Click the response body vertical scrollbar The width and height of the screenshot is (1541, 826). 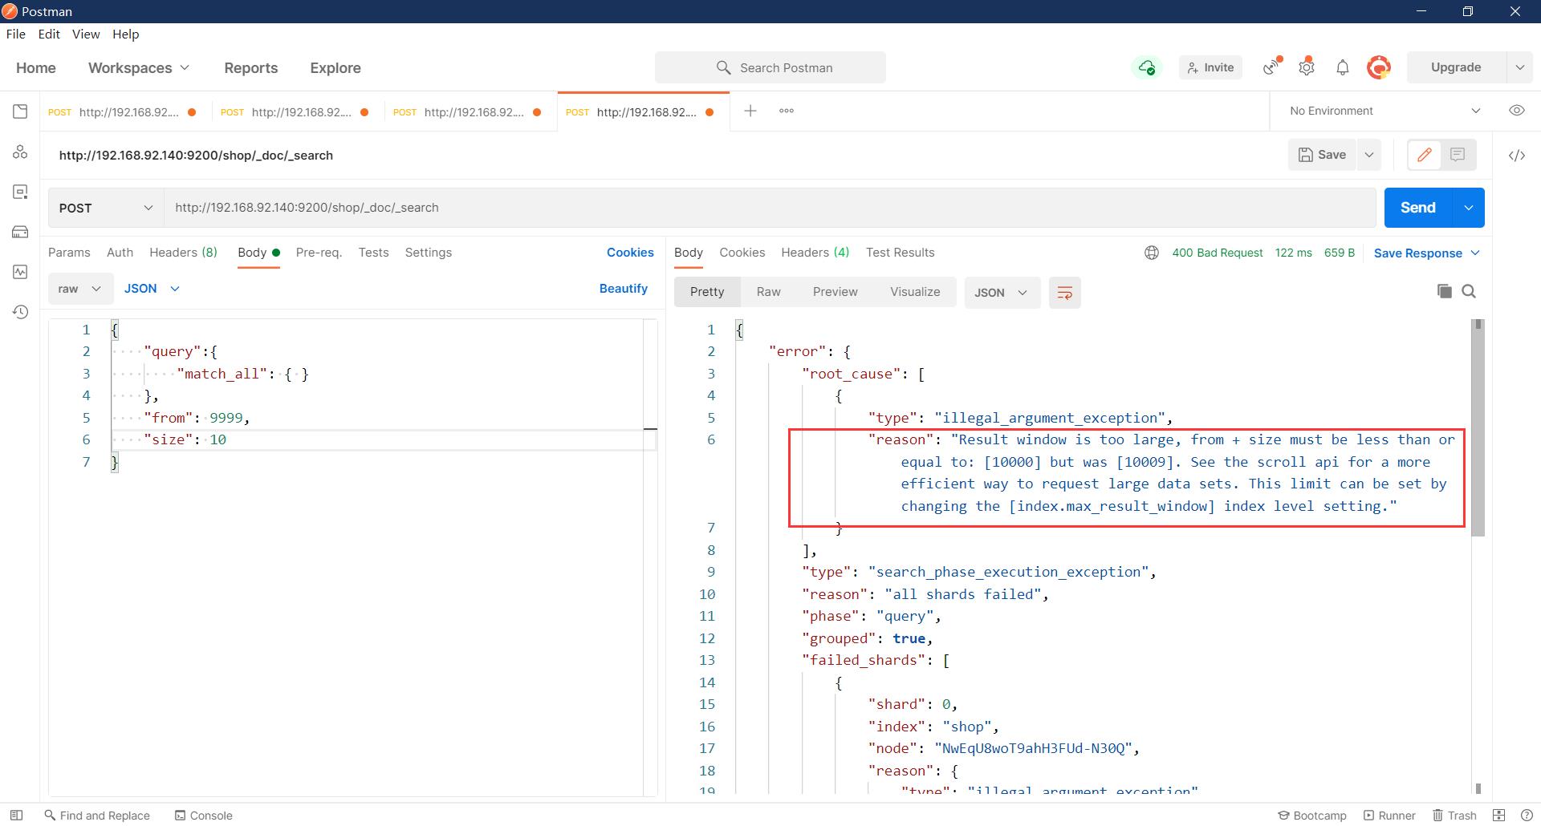coord(1478,427)
